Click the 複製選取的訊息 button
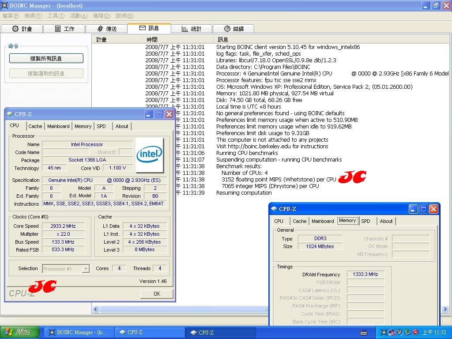This screenshot has width=452, height=339. tap(46, 74)
